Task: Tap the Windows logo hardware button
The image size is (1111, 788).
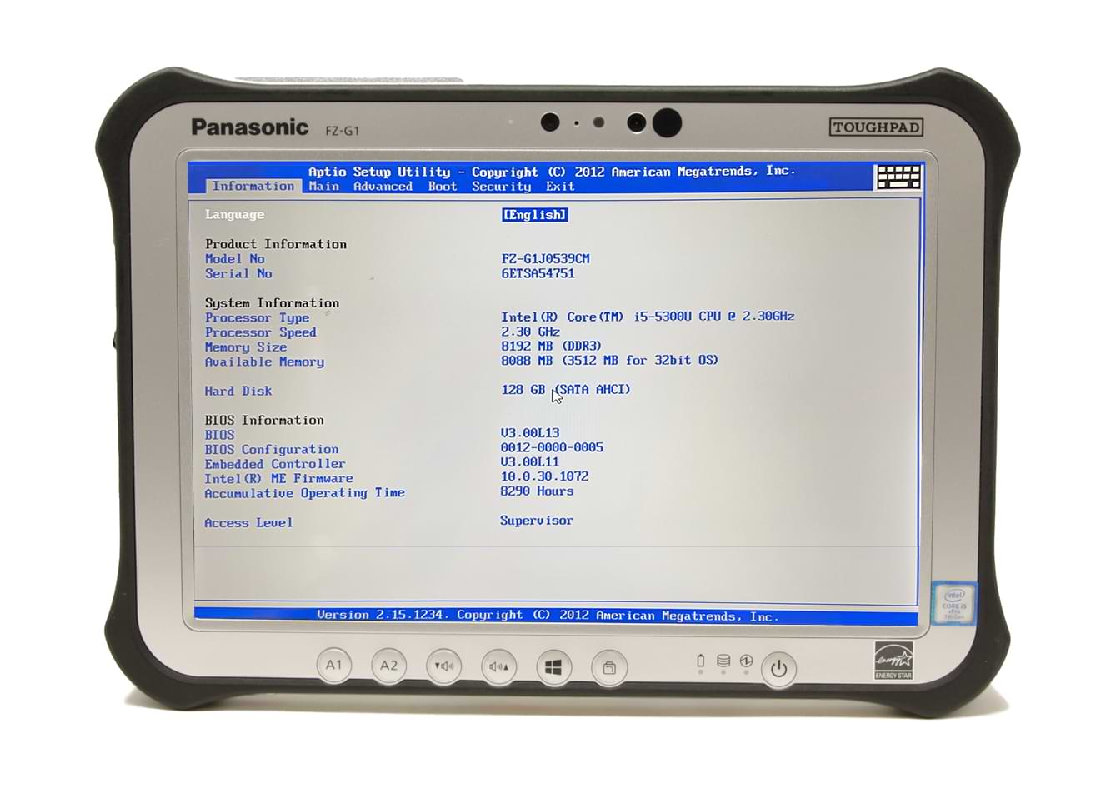Action: (554, 667)
